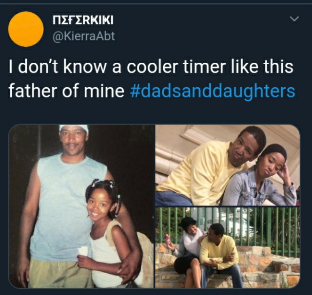Click the ΠΣFΣRKIKI display name
The height and width of the screenshot is (295, 312).
[x=83, y=20]
